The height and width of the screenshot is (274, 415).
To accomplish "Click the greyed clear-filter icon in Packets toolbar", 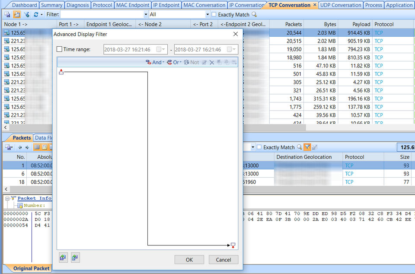I will coord(314,147).
